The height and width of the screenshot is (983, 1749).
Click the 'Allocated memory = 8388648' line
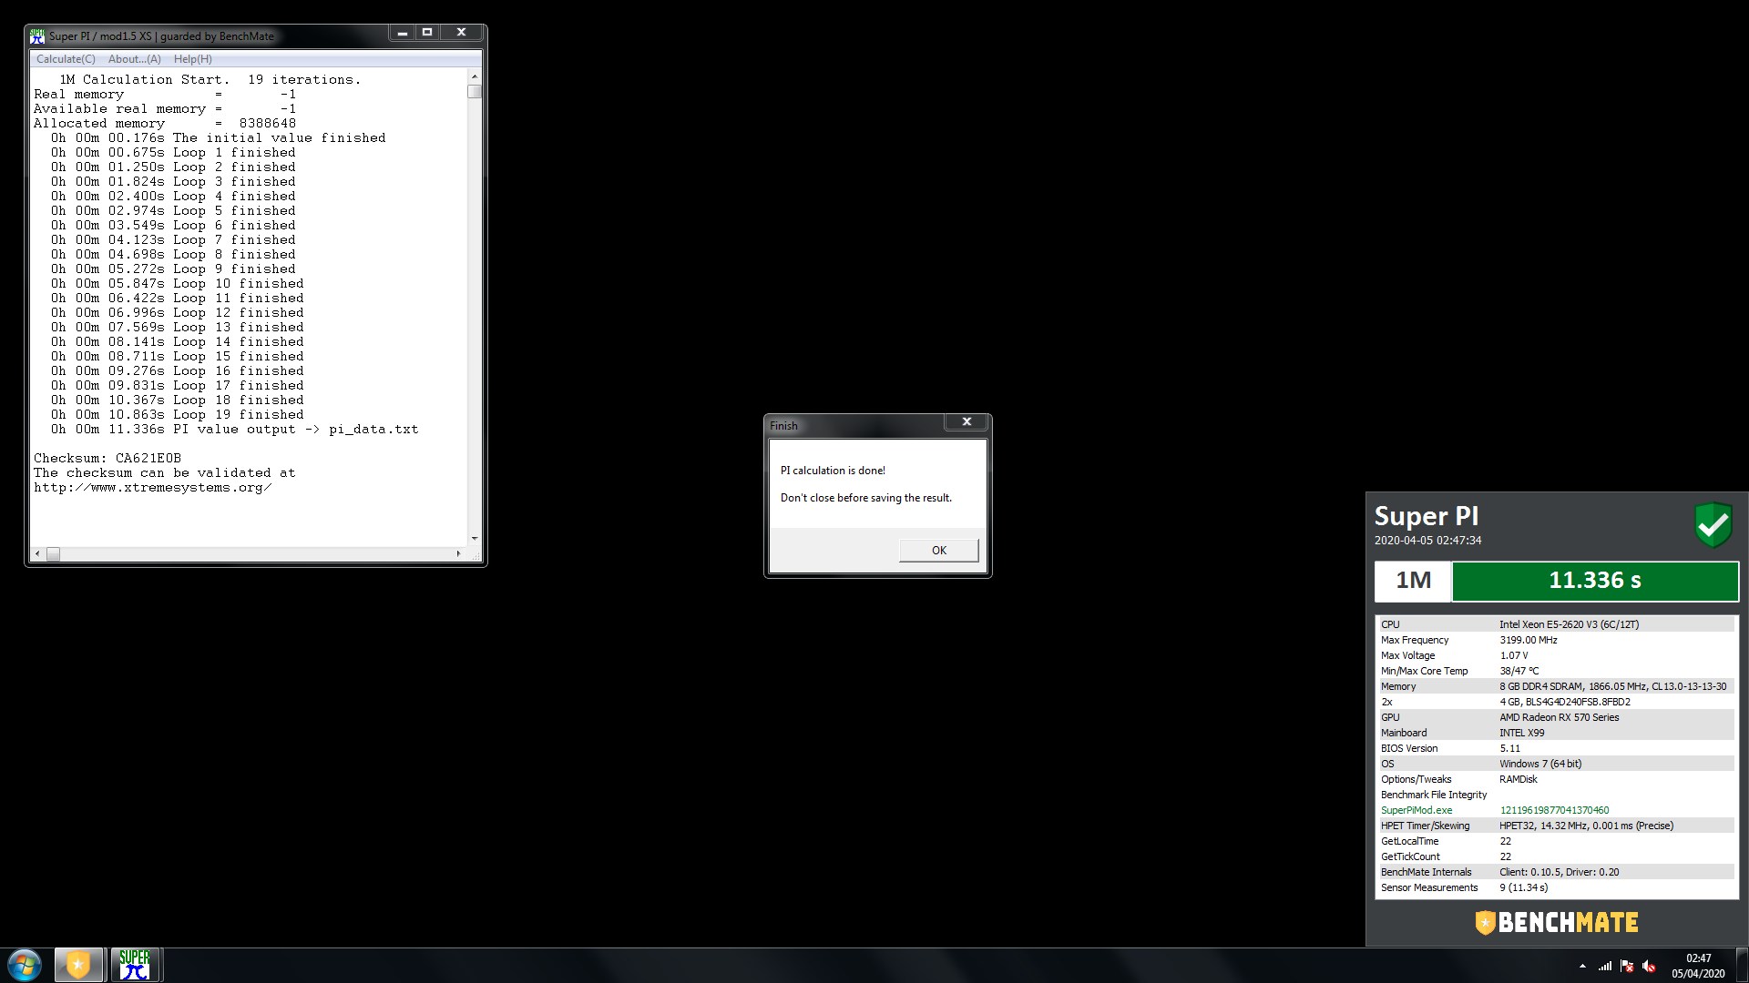tap(165, 124)
